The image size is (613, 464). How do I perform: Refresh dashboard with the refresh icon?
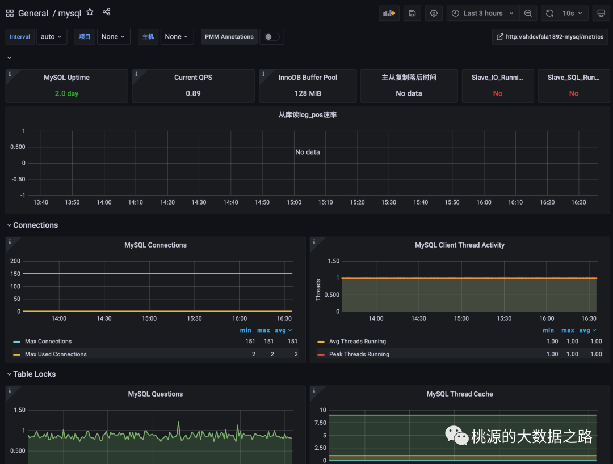pos(549,13)
